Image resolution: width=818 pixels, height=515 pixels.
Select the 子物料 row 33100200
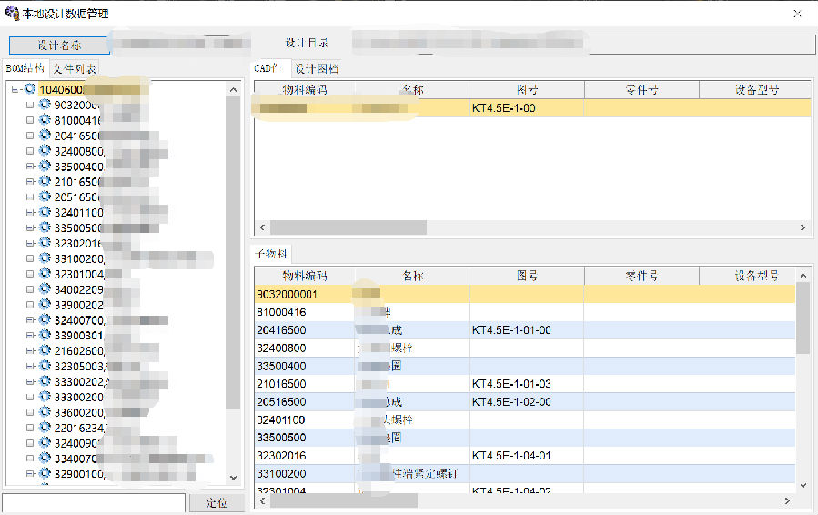(525, 474)
